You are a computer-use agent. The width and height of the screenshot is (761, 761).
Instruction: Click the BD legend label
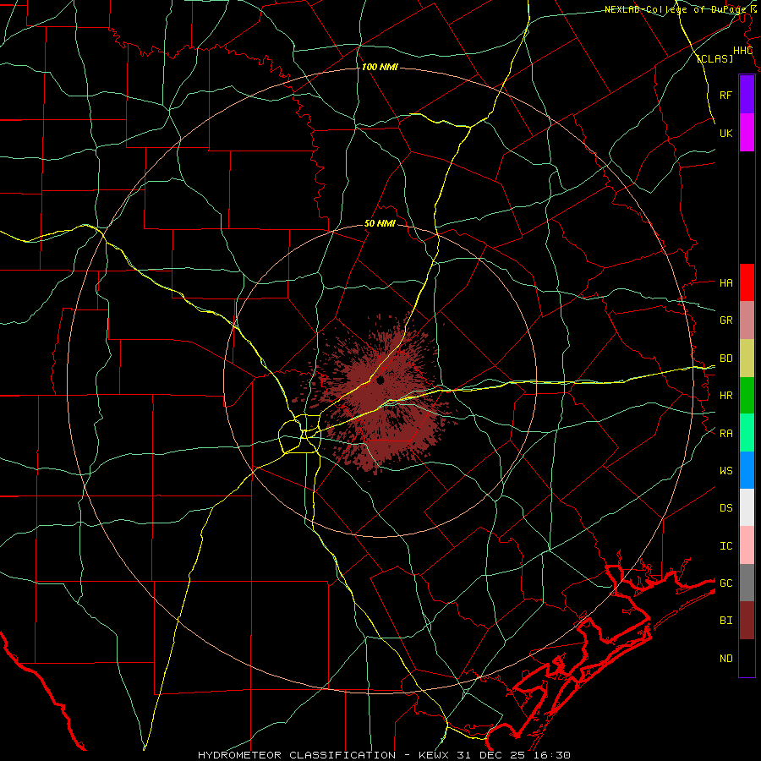[x=725, y=359]
